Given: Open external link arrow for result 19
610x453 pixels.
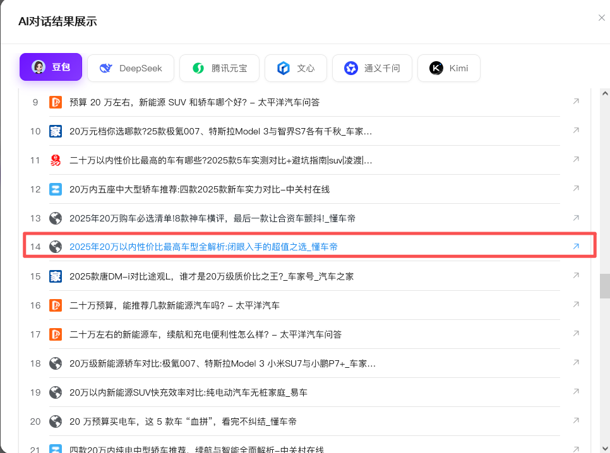Looking at the screenshot, I should point(576,392).
